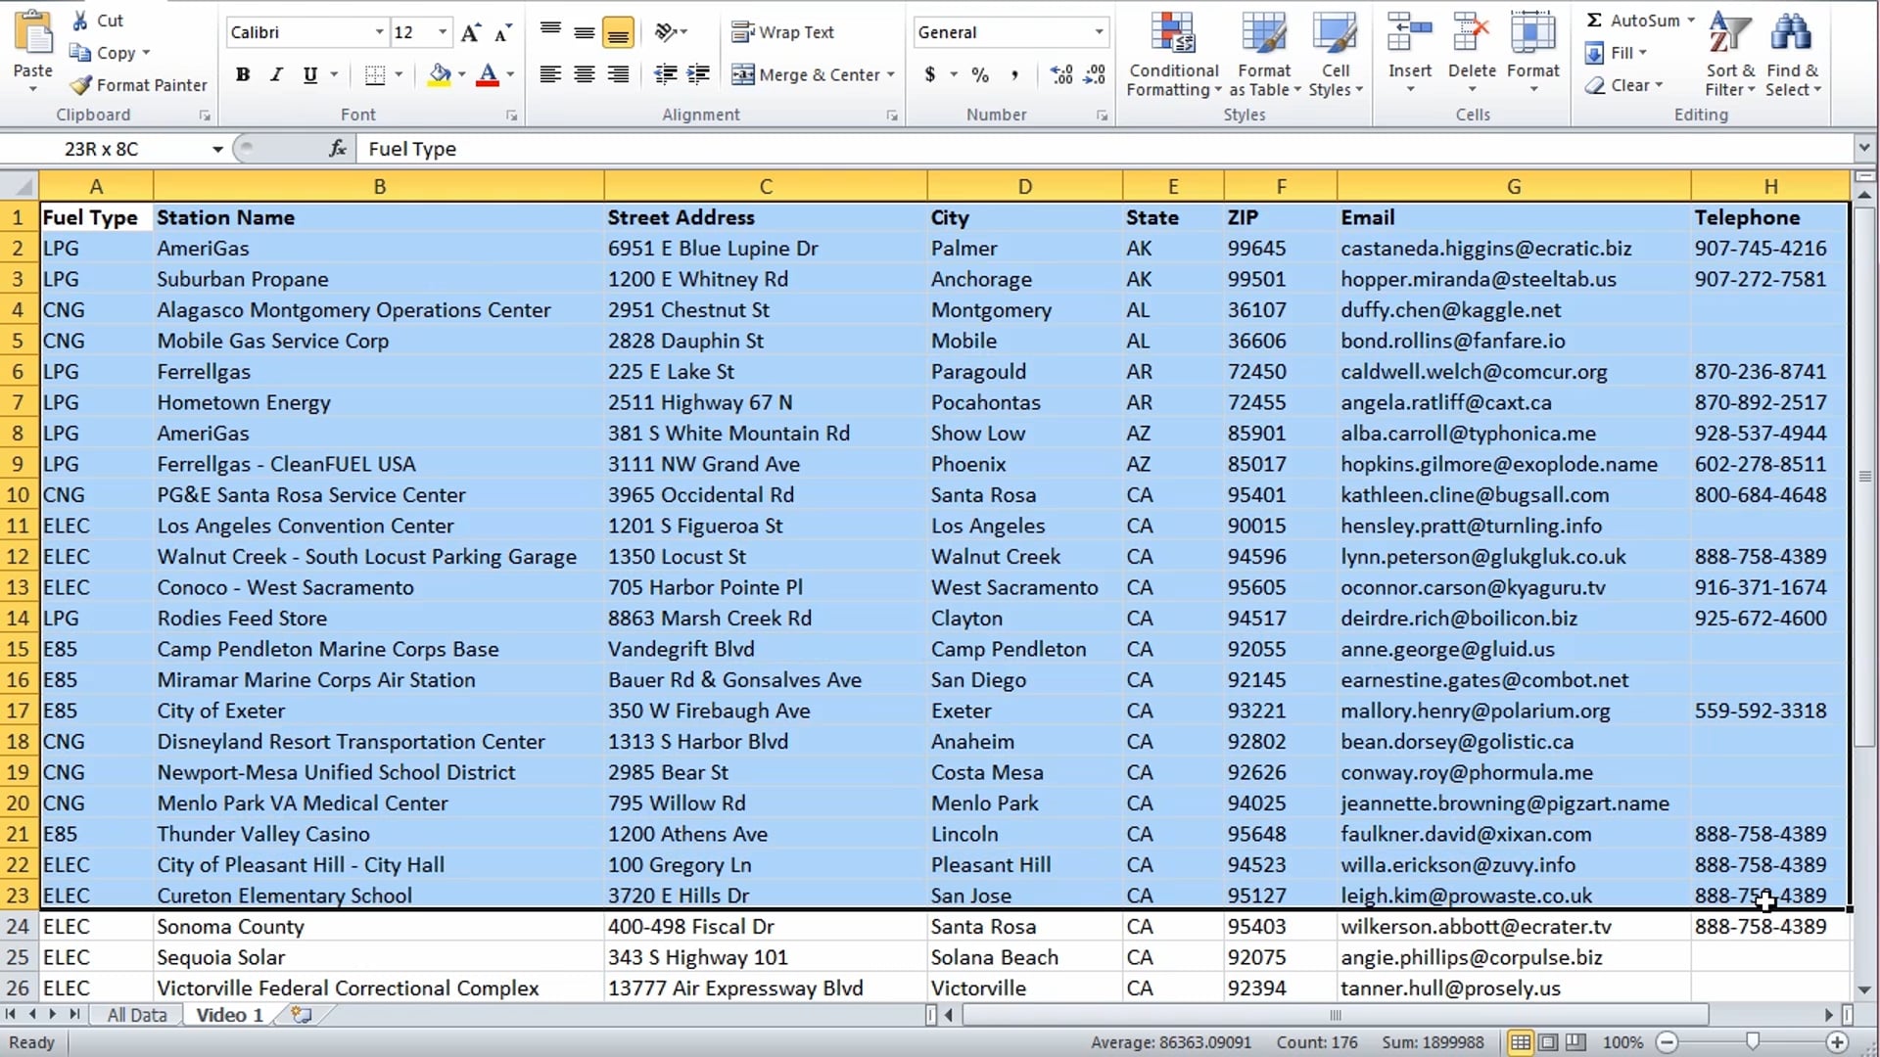Click the formula bar input field
Screen dimensions: 1880x1057
1106,149
